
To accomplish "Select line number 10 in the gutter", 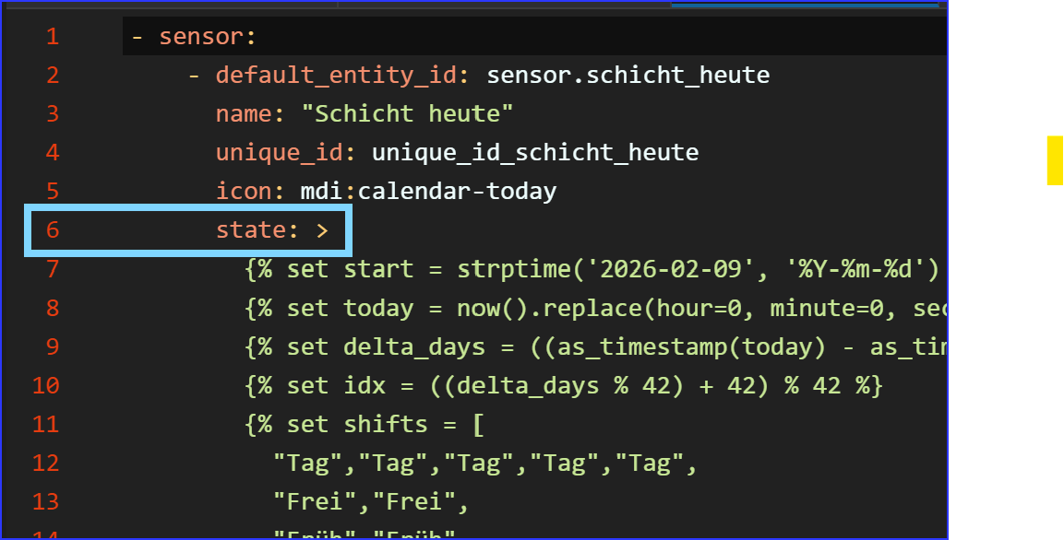I will (46, 385).
